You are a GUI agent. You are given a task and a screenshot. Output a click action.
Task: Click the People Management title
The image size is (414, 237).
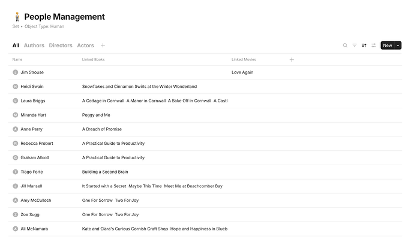point(64,17)
